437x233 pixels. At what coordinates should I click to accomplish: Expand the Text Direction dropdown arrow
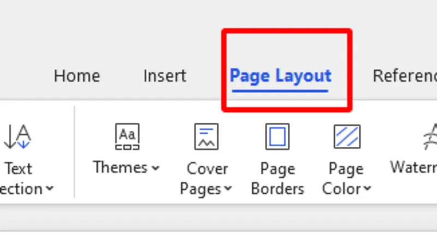point(50,188)
